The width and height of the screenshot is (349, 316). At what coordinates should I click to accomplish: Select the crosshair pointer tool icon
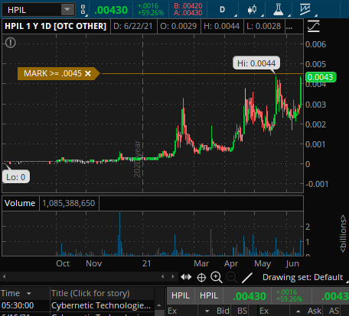(x=201, y=277)
